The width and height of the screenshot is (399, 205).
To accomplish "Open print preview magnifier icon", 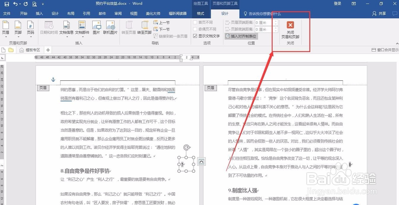I will [35, 4].
